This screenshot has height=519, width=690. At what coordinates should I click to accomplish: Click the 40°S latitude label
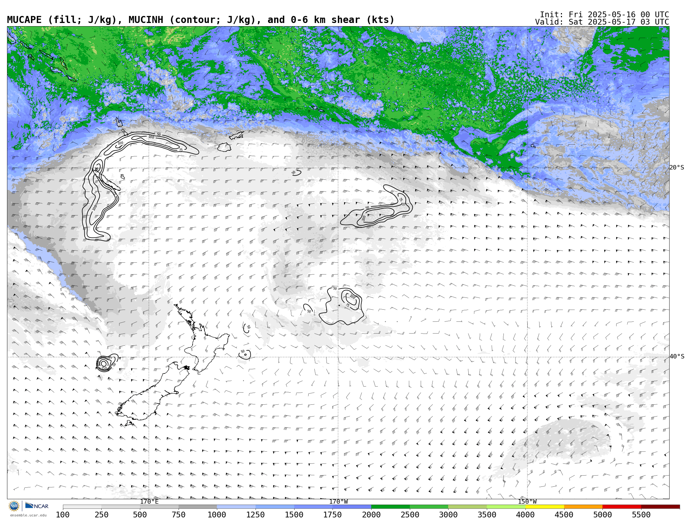pyautogui.click(x=677, y=357)
